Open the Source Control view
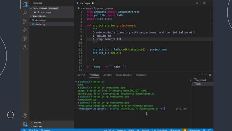The image size is (232, 131). tap(25, 21)
